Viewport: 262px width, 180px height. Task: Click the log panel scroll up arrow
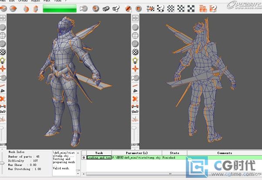pos(78,153)
